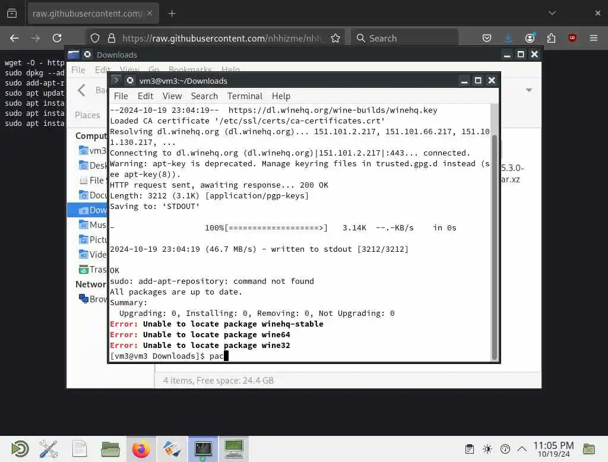Open the taskbar start menu launcher
This screenshot has height=462, width=608.
point(20,449)
